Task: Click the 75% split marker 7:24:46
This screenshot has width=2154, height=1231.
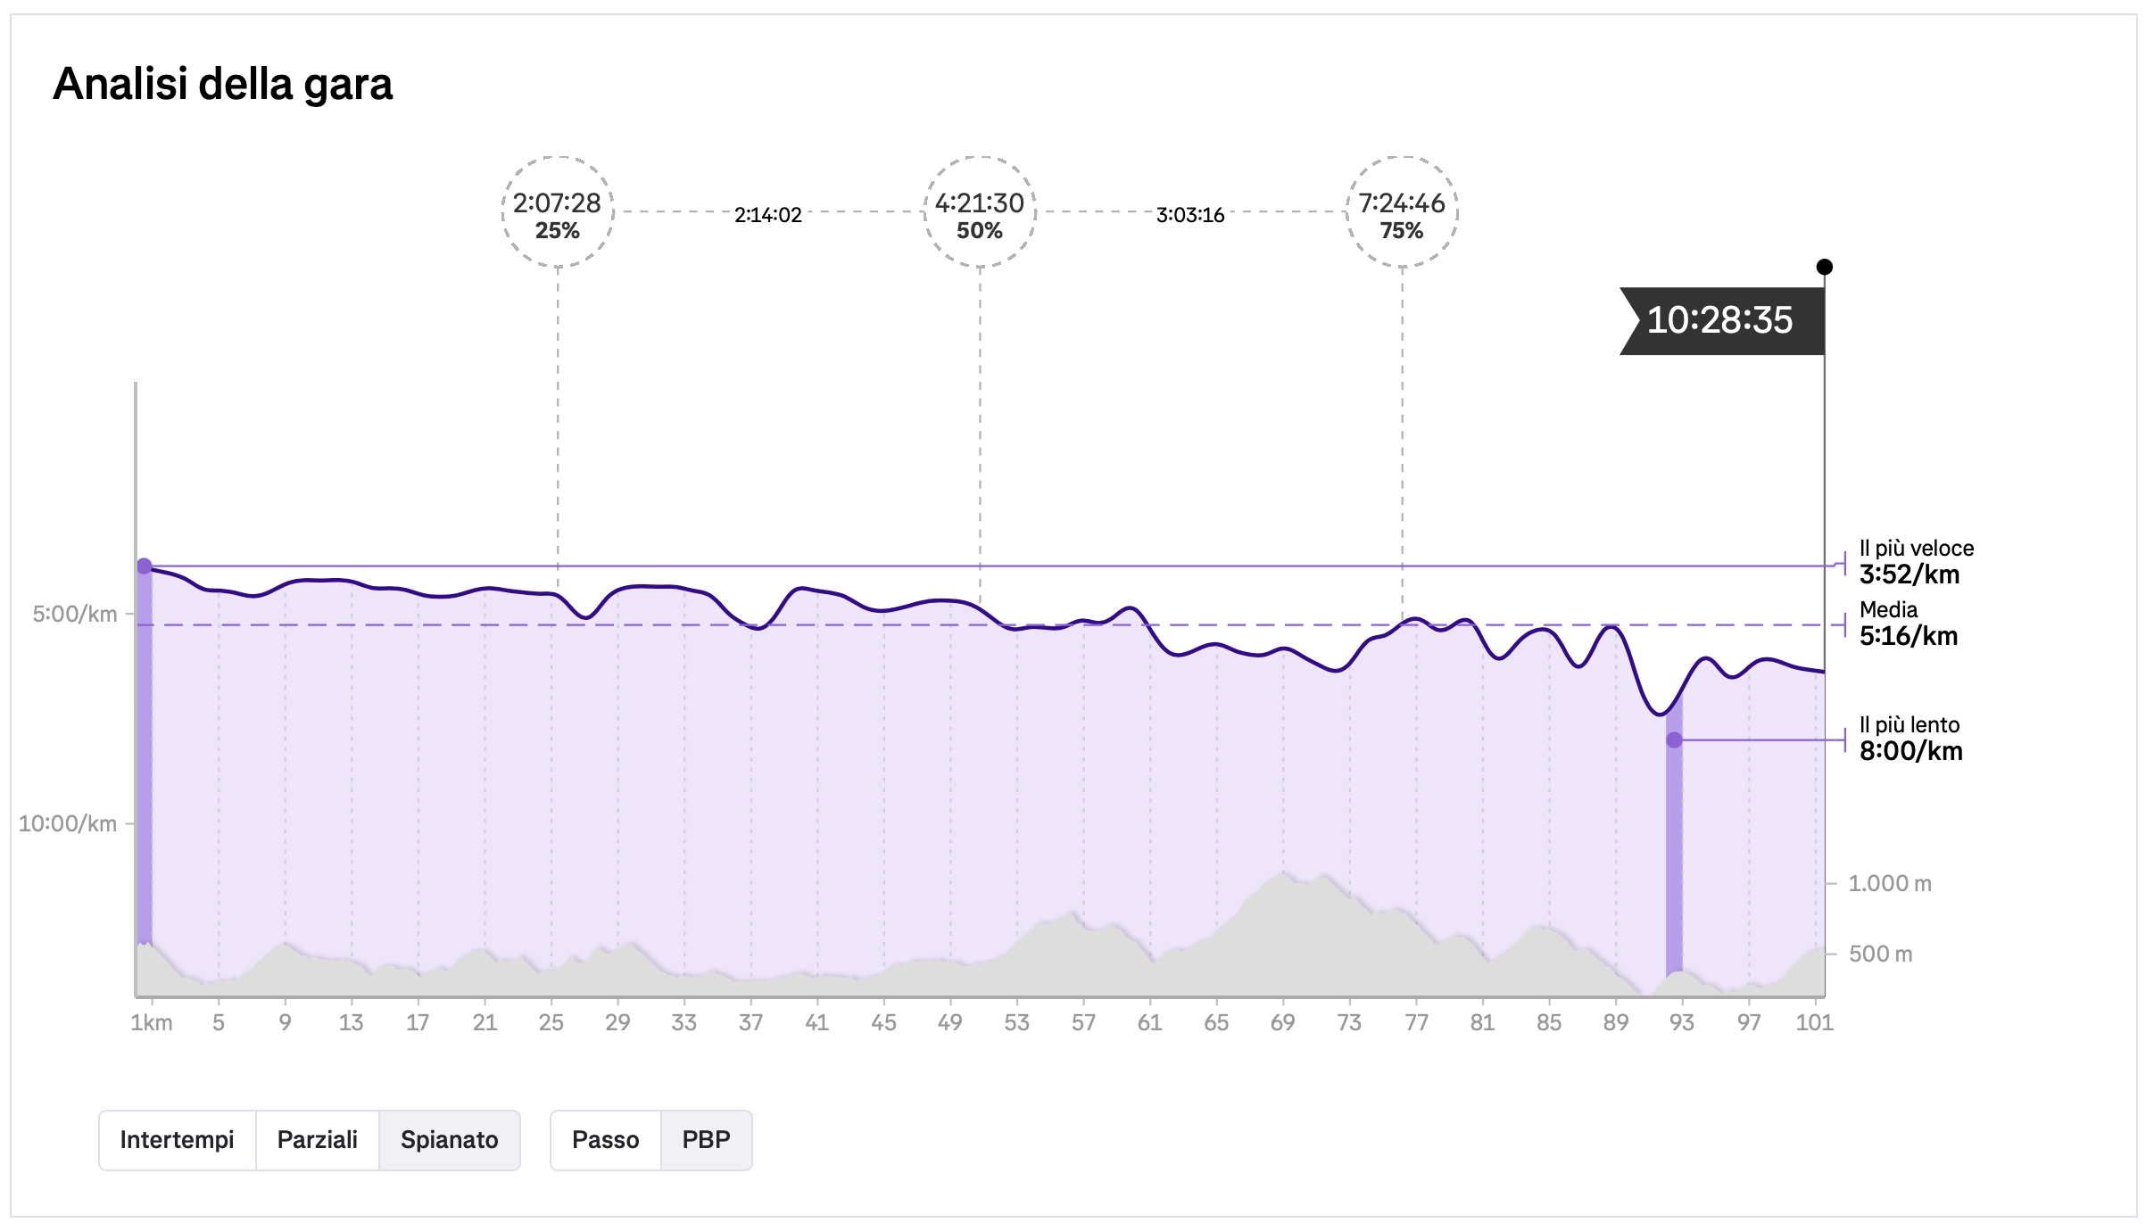Action: (1402, 212)
